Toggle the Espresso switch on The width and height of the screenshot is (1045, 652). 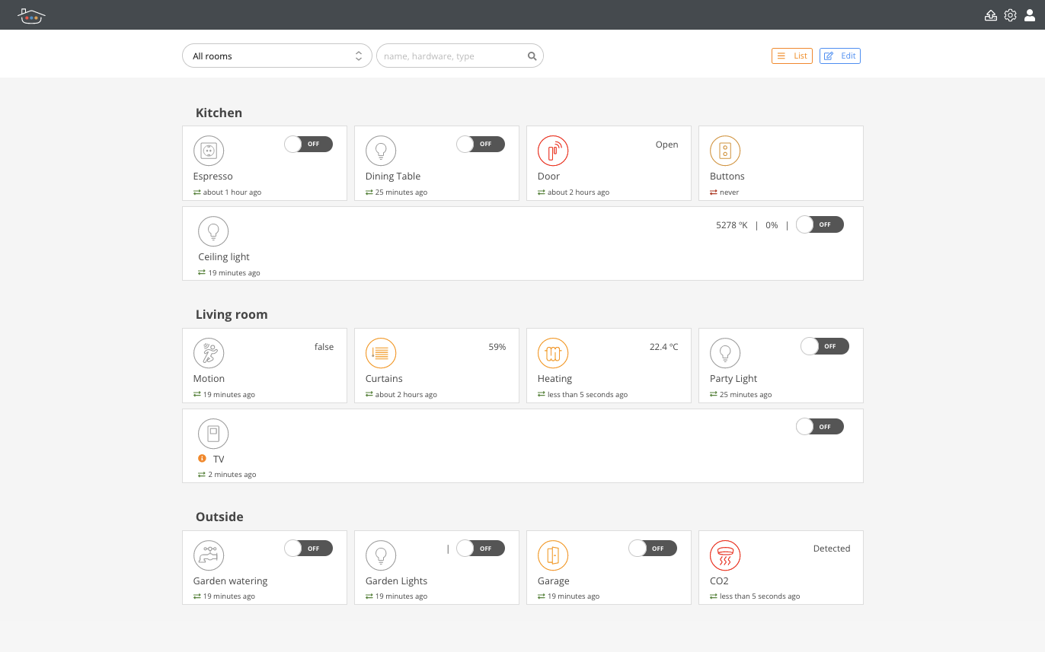click(x=308, y=145)
